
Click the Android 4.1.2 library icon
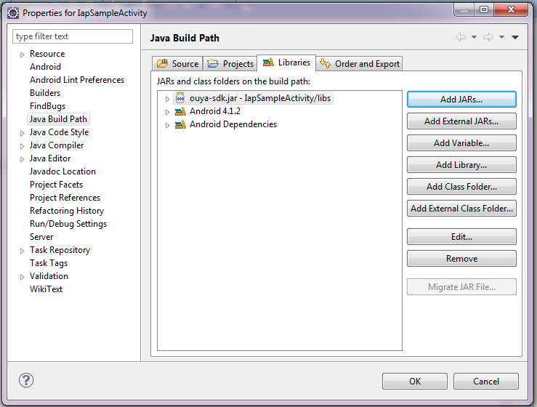(x=180, y=111)
